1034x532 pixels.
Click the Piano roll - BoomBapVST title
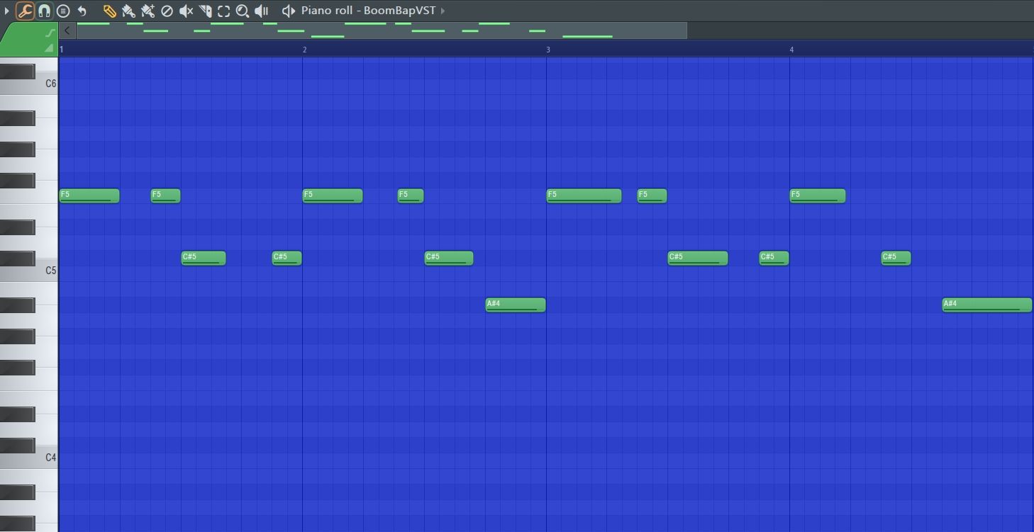point(368,11)
